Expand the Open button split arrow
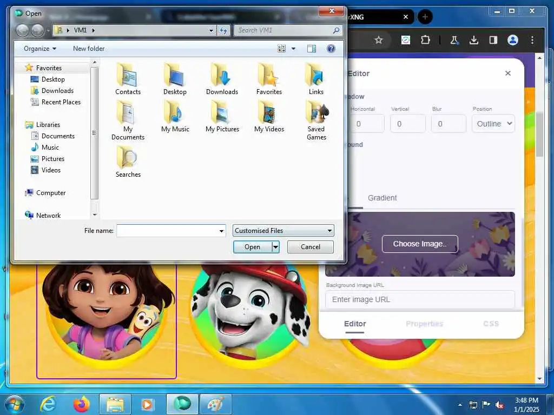 pyautogui.click(x=275, y=247)
